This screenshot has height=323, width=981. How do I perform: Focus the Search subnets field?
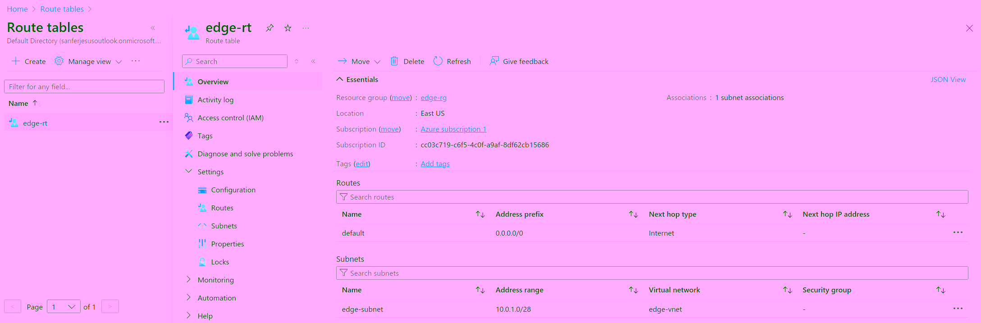652,273
